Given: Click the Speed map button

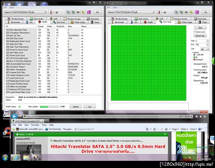Looking at the screenshot, I should [200, 36].
